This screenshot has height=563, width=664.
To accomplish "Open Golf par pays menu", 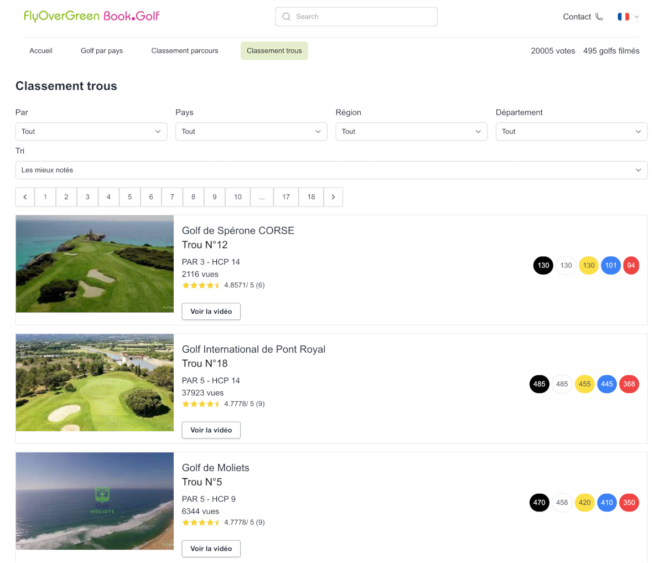I will click(102, 50).
